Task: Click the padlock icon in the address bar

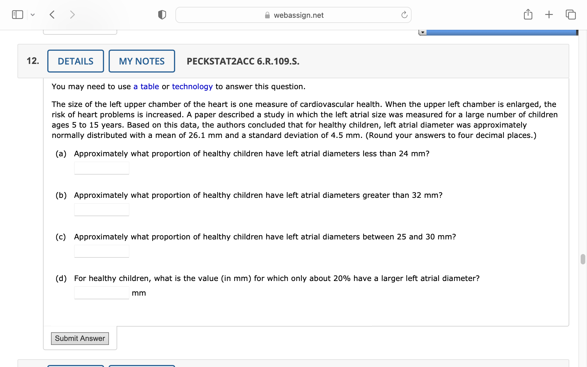Action: point(267,15)
